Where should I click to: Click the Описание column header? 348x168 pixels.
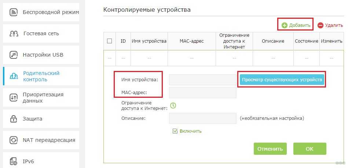pos(273,41)
